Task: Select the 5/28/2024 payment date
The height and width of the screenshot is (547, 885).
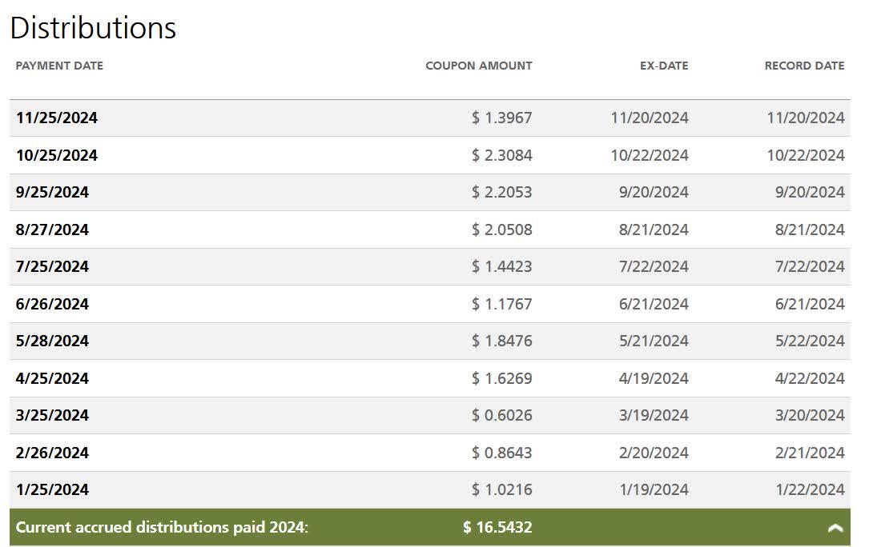Action: tap(52, 341)
